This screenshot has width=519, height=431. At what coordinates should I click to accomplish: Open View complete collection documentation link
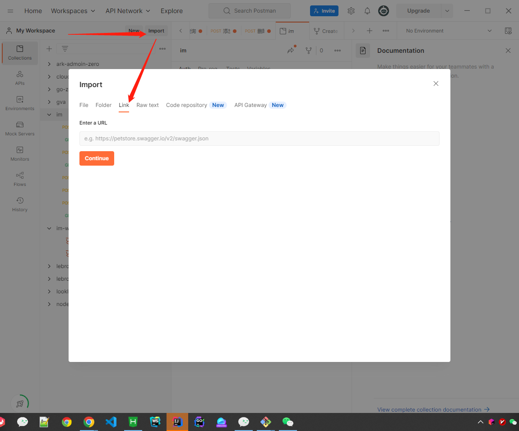(x=433, y=409)
